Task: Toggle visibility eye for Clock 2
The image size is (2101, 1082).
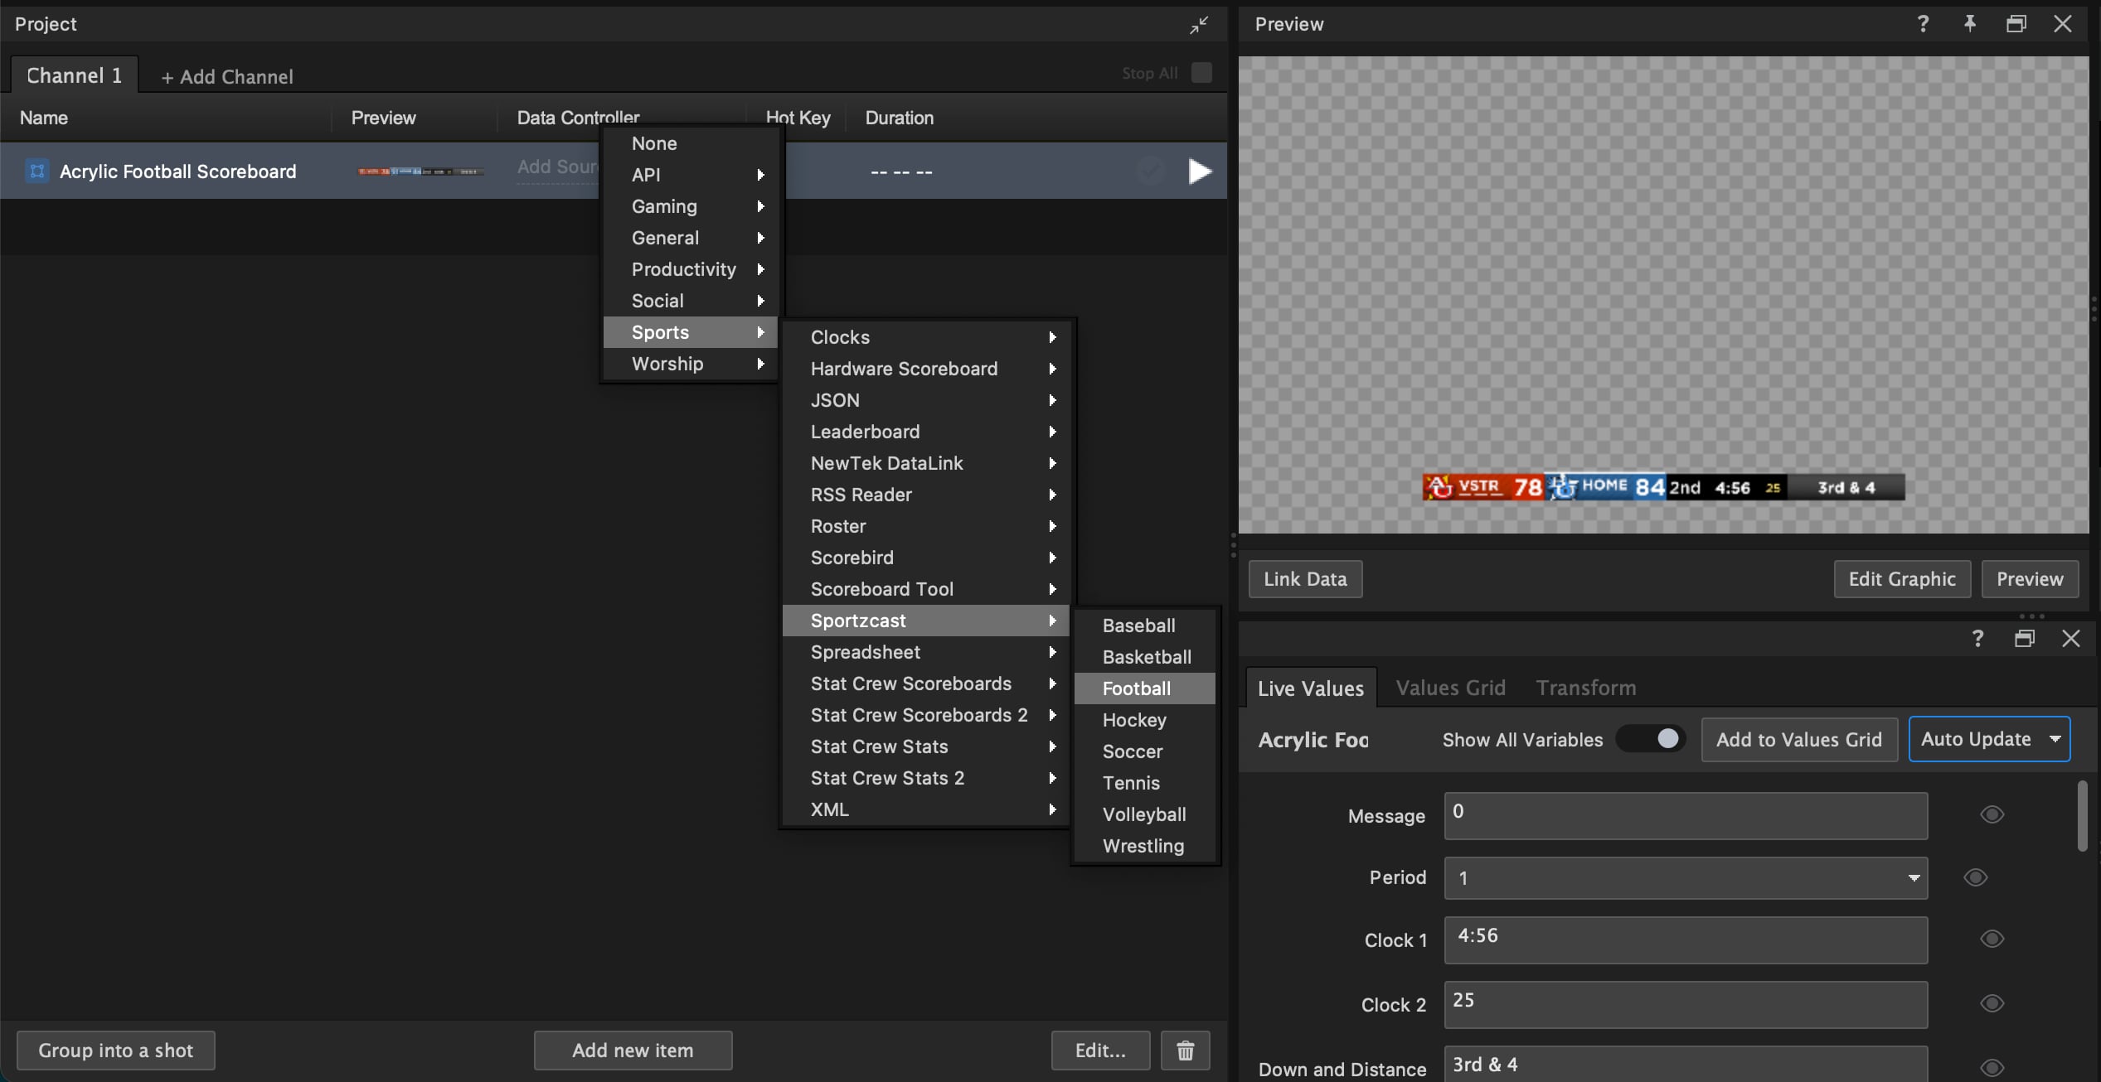Action: 1992,1003
